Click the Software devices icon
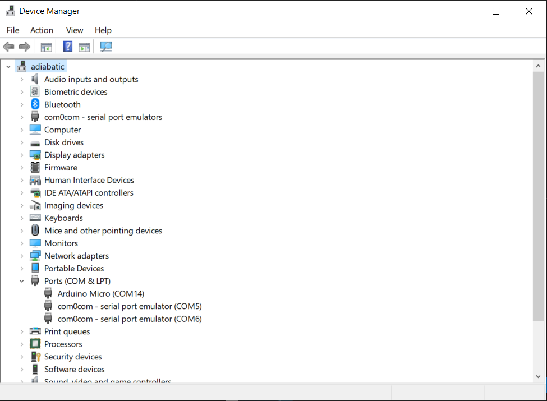The image size is (547, 401). point(35,369)
